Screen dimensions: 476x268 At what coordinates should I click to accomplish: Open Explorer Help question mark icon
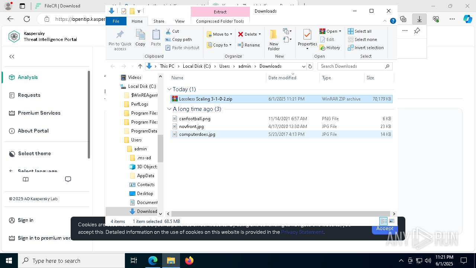tap(393, 21)
